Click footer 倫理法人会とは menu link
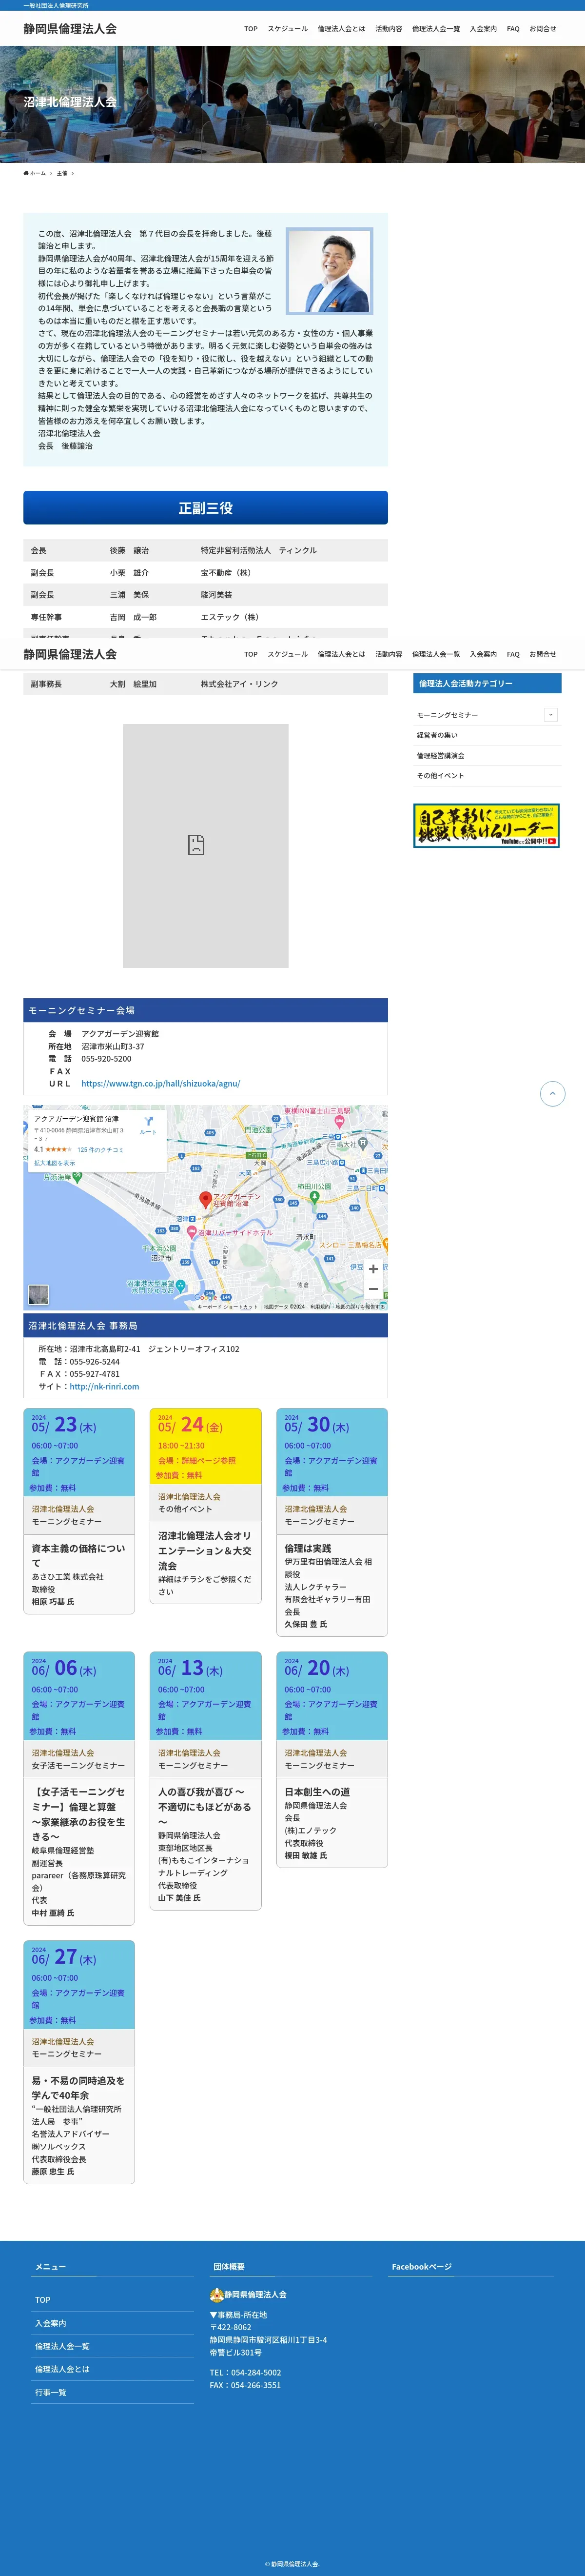Screen dimensions: 585x2576 [x=62, y=2369]
